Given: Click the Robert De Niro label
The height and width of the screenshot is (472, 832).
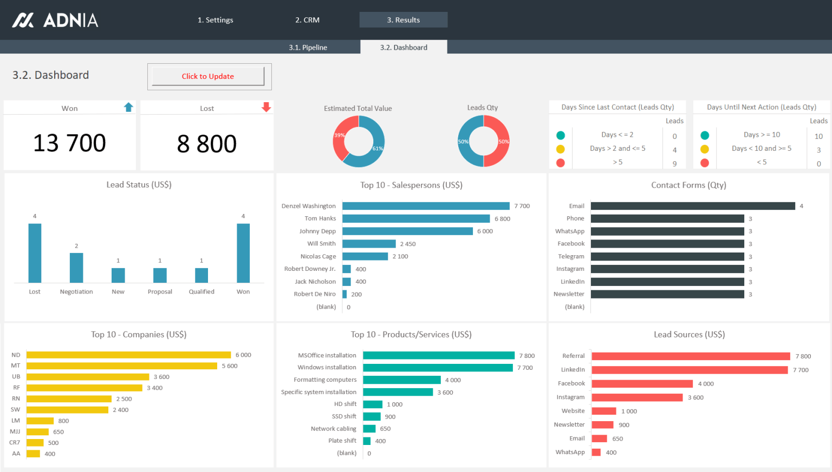Looking at the screenshot, I should 315,294.
